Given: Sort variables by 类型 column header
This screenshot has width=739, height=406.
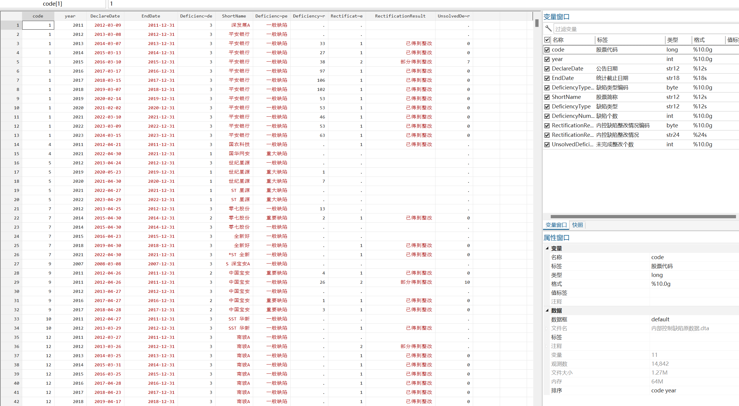Looking at the screenshot, I should click(x=672, y=40).
